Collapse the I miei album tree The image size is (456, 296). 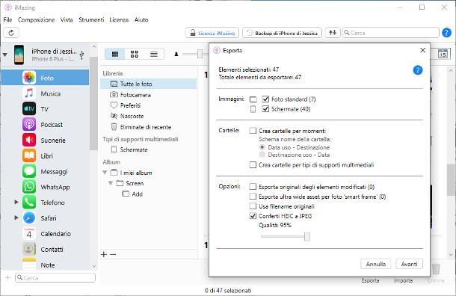[x=105, y=173]
